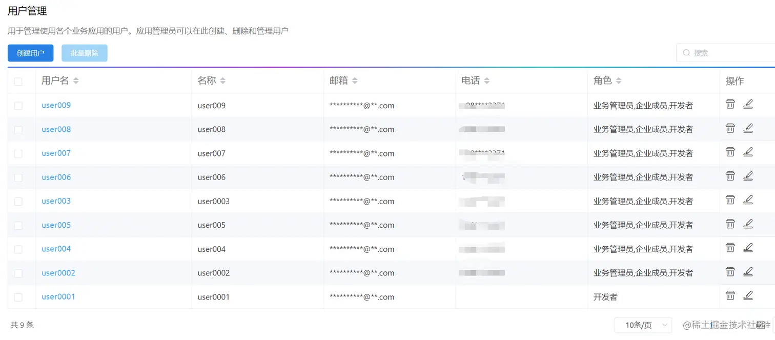
Task: Delete user0001 with the trash icon
Action: (730, 295)
